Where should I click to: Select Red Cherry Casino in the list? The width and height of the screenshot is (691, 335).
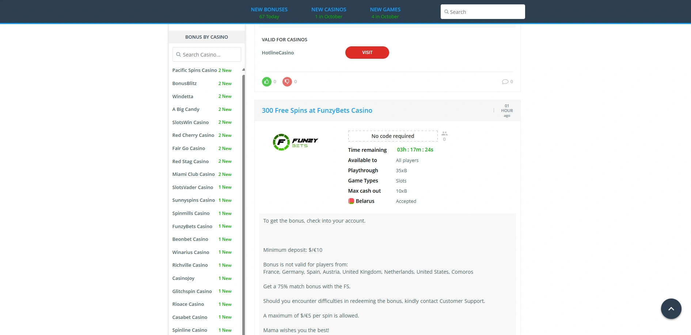[193, 135]
